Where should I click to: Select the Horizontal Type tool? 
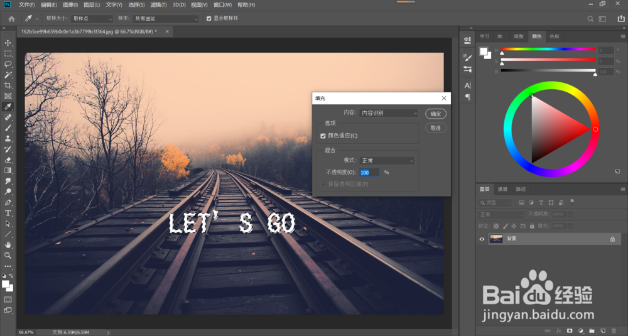(8, 213)
